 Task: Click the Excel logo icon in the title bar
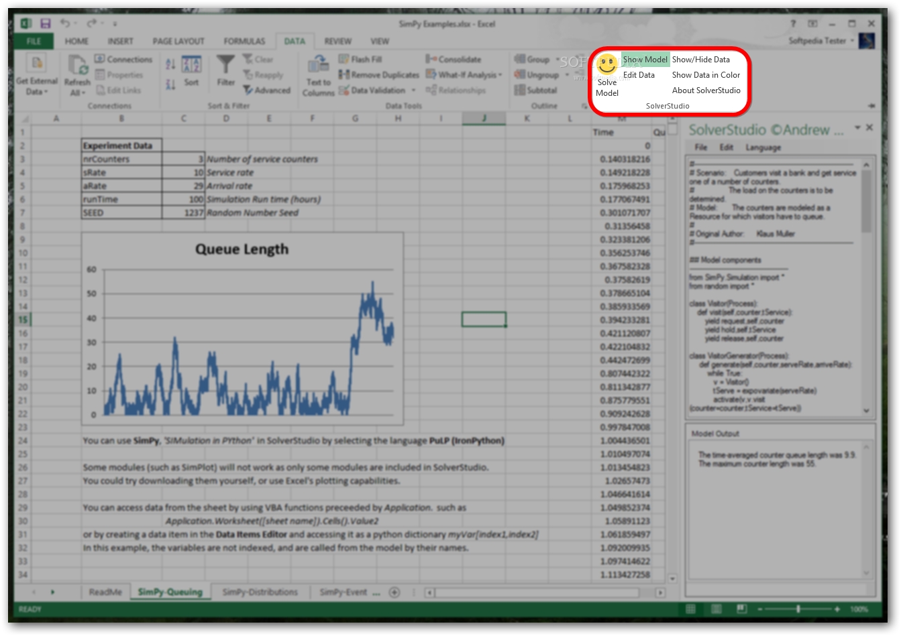click(25, 23)
